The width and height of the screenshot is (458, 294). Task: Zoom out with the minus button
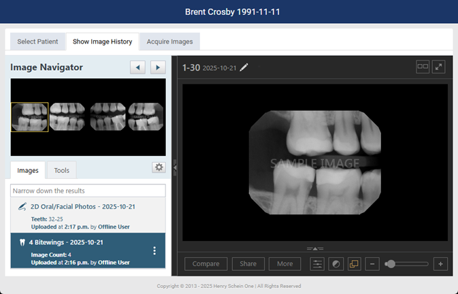pos(372,264)
